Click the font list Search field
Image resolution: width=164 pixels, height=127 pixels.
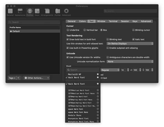(x=83, y=70)
